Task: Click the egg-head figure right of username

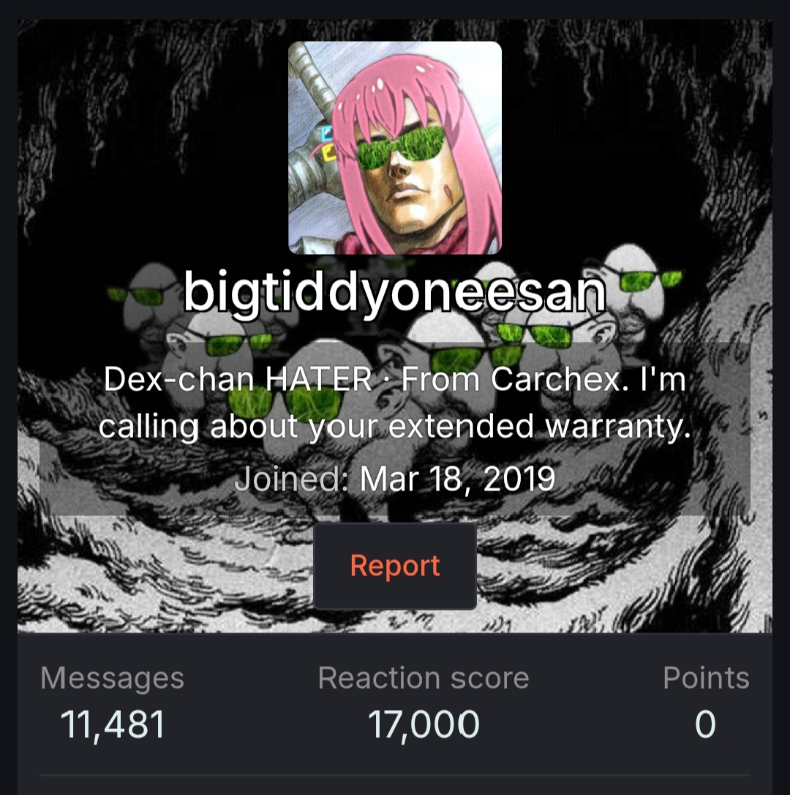Action: (639, 284)
